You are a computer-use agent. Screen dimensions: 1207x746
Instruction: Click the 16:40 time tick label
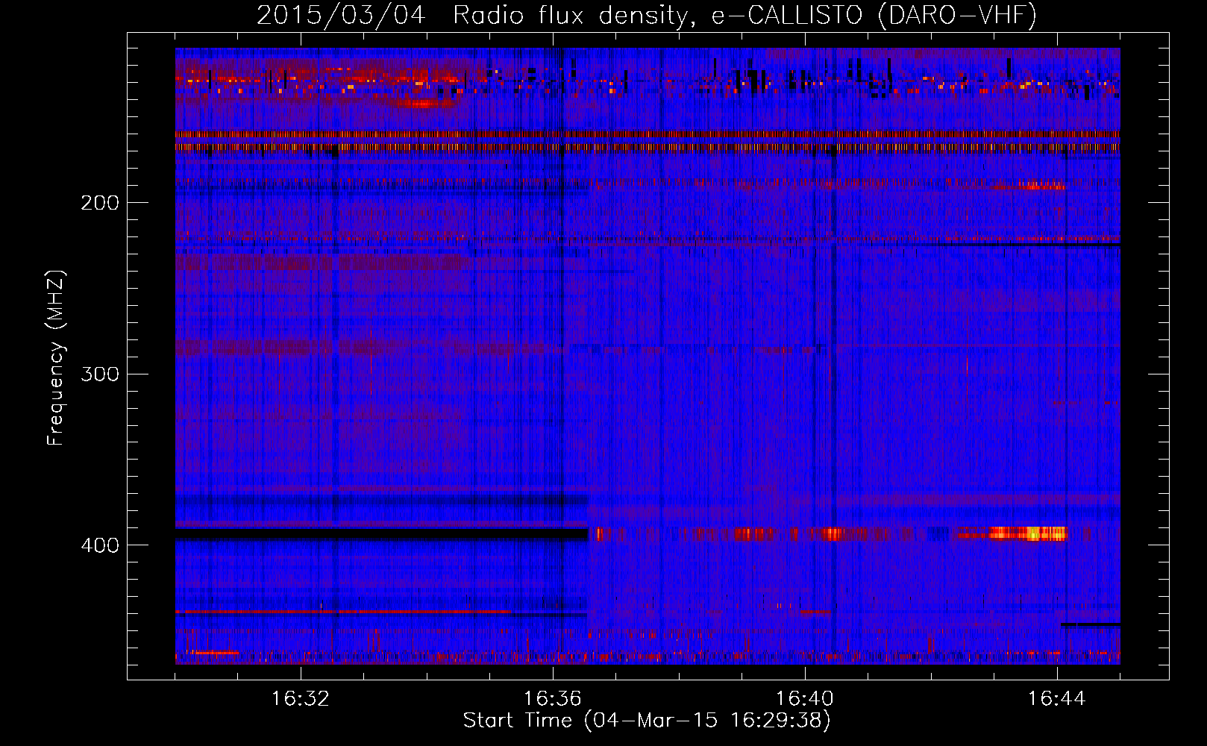[x=804, y=699]
